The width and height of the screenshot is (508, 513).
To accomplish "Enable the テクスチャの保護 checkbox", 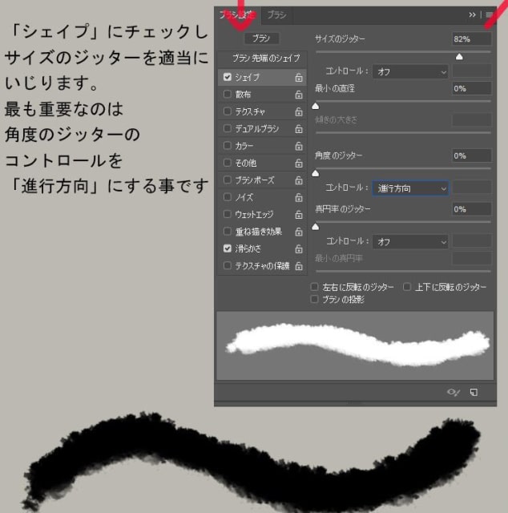I will pos(228,265).
